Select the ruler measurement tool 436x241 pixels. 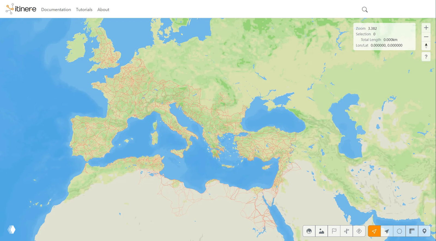pos(412,231)
